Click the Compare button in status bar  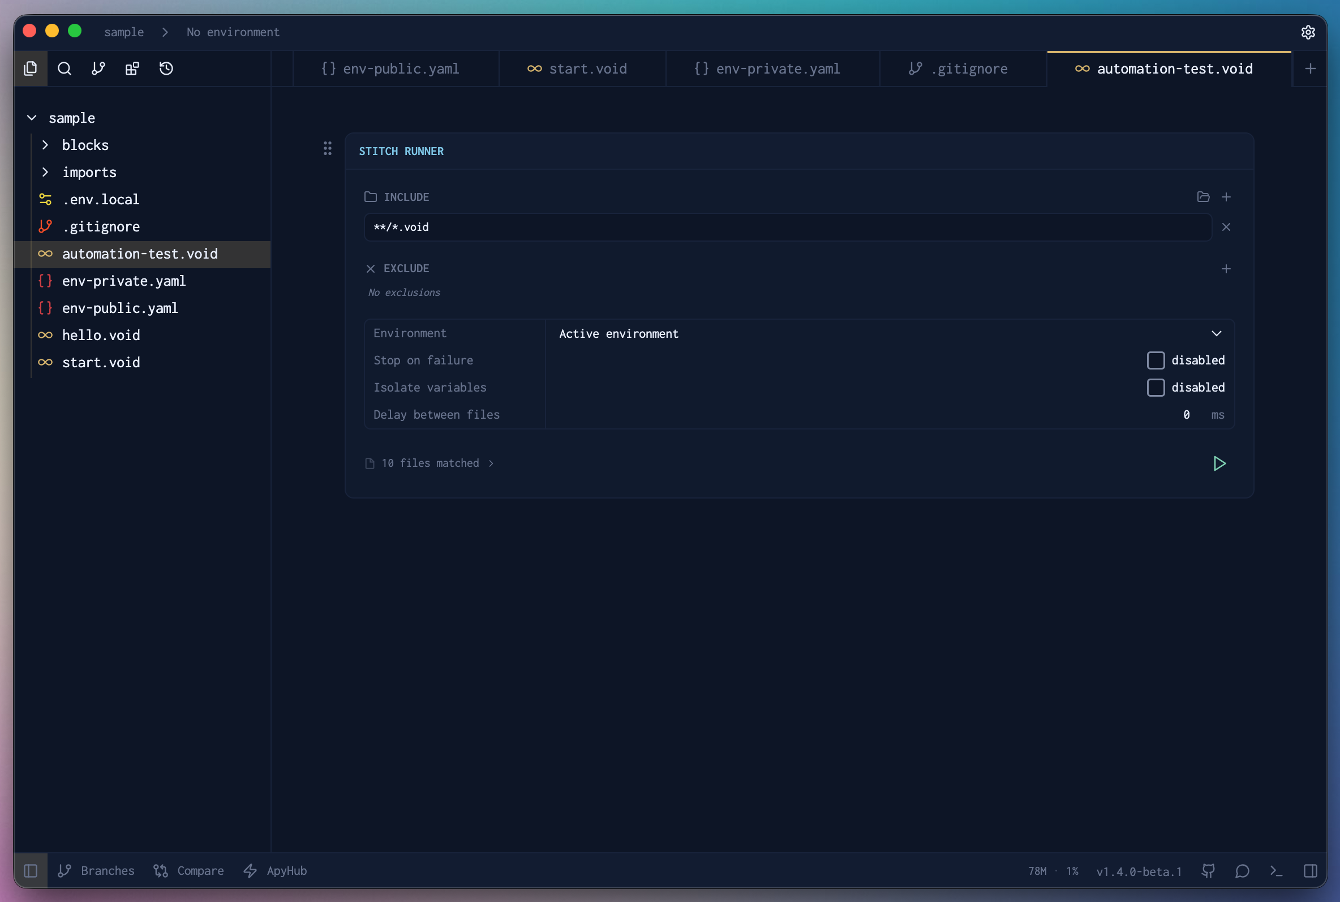(189, 871)
